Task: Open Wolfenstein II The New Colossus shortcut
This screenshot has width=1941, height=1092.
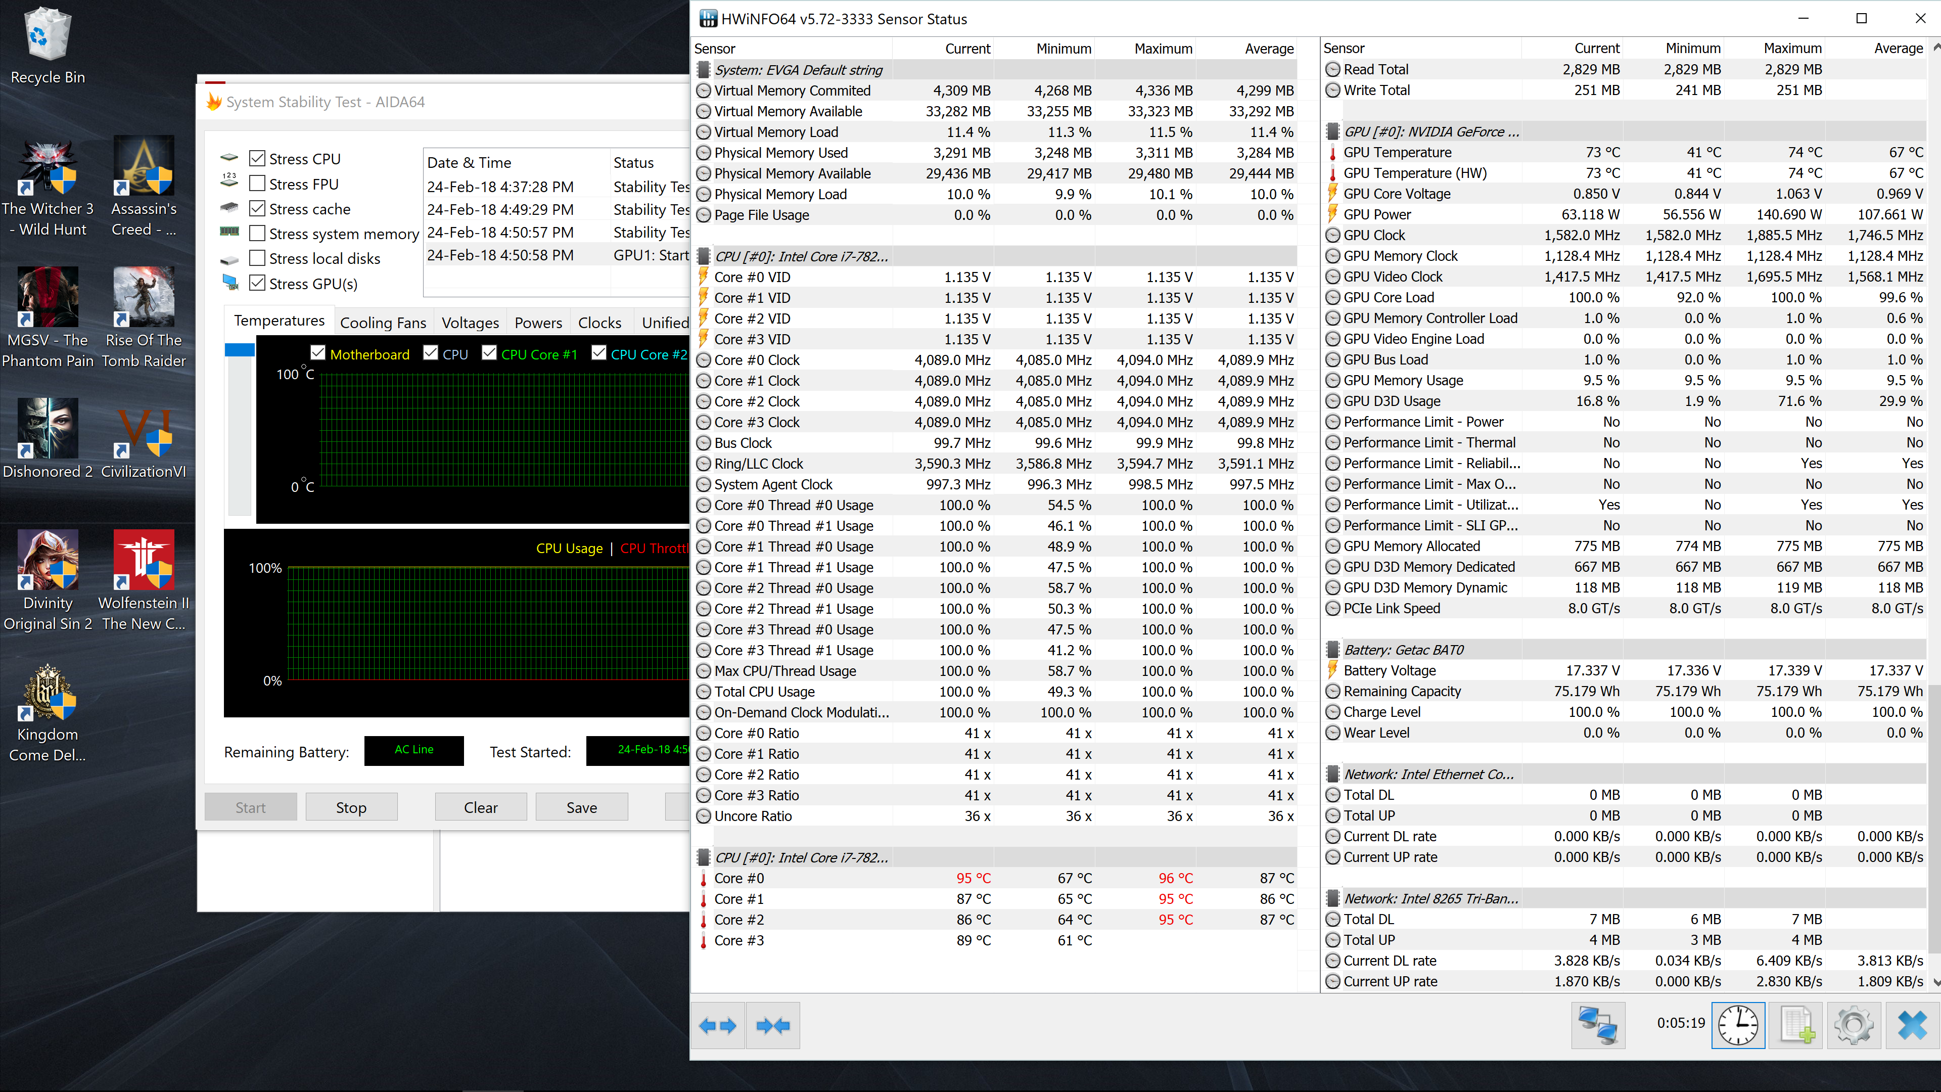Action: 143,580
